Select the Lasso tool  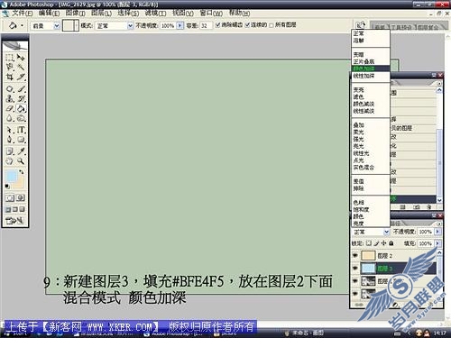(x=10, y=67)
